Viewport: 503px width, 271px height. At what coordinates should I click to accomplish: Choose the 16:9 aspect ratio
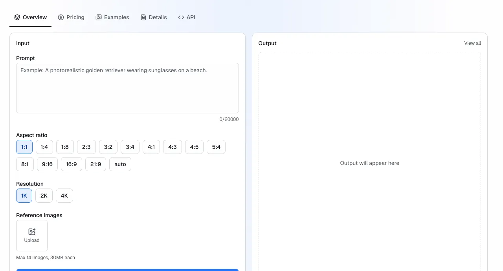click(72, 164)
